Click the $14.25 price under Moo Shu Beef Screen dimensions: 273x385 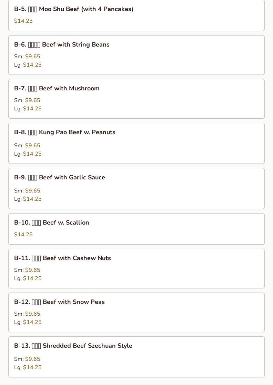click(x=23, y=21)
